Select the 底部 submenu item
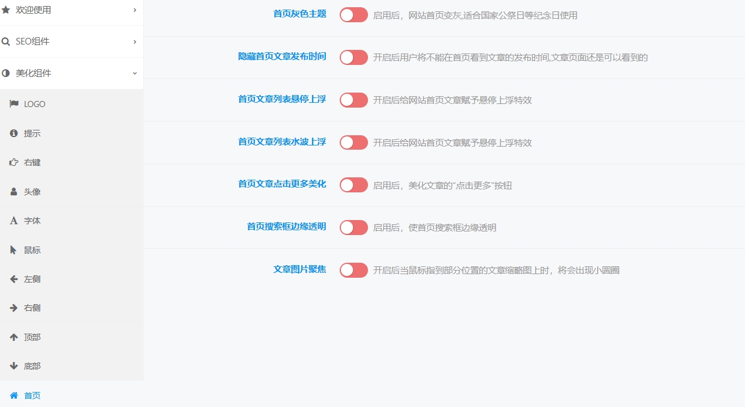The width and height of the screenshot is (745, 407). [x=72, y=366]
